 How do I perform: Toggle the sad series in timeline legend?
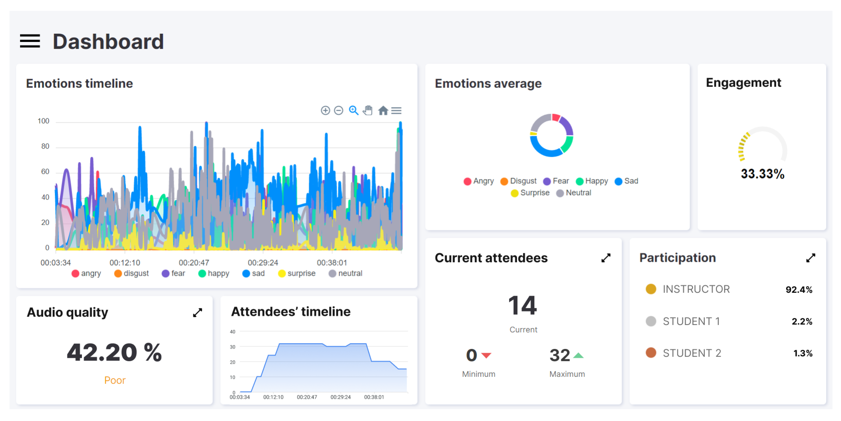253,274
